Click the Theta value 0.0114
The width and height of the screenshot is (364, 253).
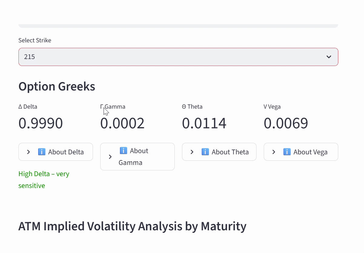204,123
